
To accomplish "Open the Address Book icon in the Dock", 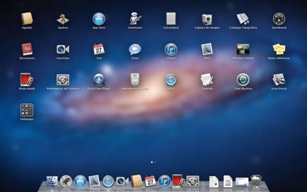I will (136, 181).
